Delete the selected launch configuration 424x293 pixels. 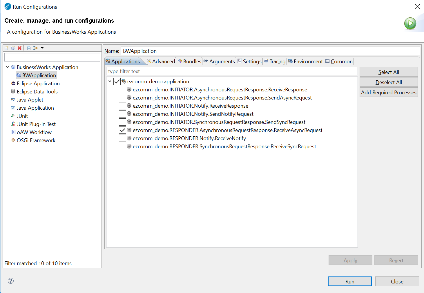click(19, 48)
